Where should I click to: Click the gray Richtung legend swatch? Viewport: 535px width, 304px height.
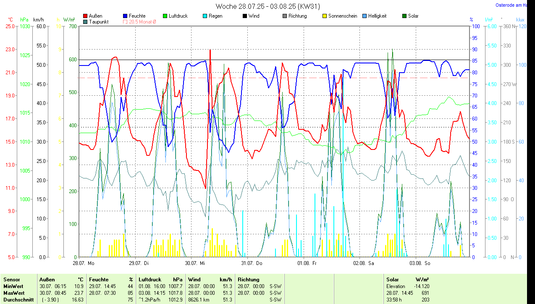point(285,16)
